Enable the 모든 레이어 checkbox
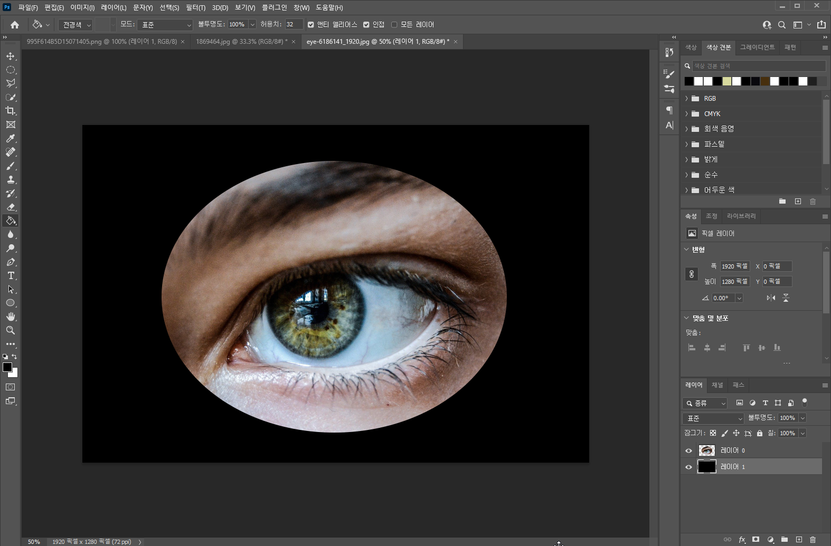Viewport: 831px width, 546px height. pyautogui.click(x=394, y=25)
